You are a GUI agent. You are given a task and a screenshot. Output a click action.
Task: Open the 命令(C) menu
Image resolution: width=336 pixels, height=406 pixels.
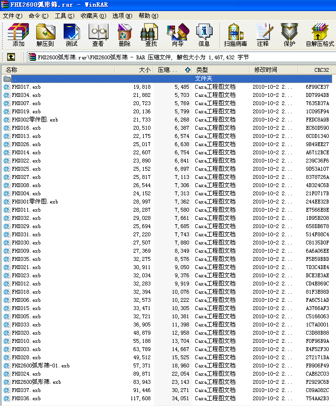(38, 16)
